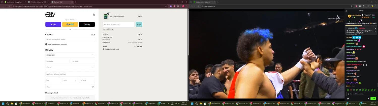Remove the ANNA10 discount code

[x=112, y=30]
